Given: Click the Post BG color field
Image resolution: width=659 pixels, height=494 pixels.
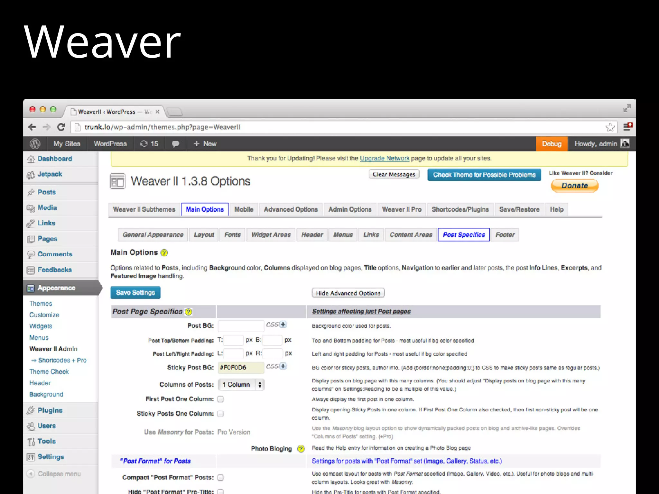Looking at the screenshot, I should tap(241, 326).
